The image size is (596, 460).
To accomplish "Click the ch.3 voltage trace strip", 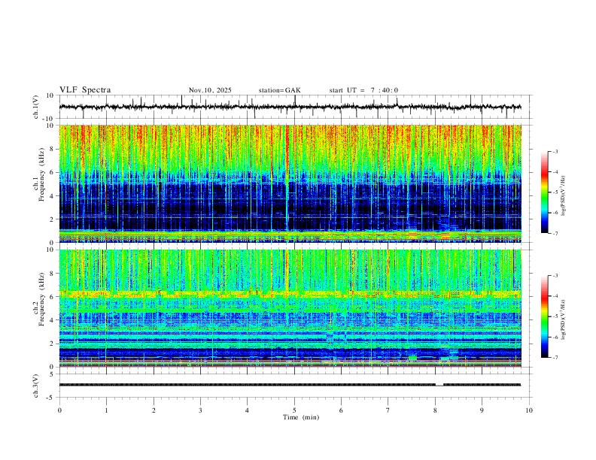I will pyautogui.click(x=290, y=385).
